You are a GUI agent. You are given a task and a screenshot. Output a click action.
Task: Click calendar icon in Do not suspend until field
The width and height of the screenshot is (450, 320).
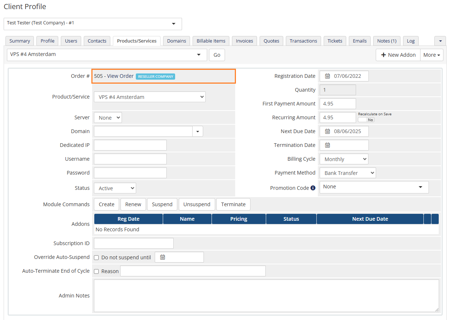162,257
